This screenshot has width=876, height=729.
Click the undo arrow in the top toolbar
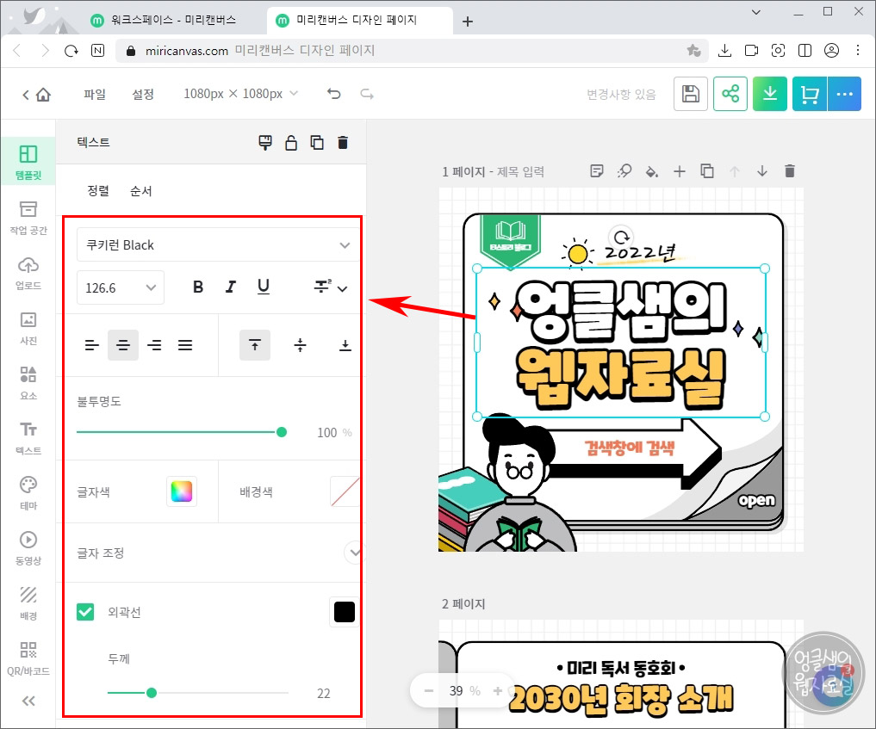pyautogui.click(x=333, y=93)
